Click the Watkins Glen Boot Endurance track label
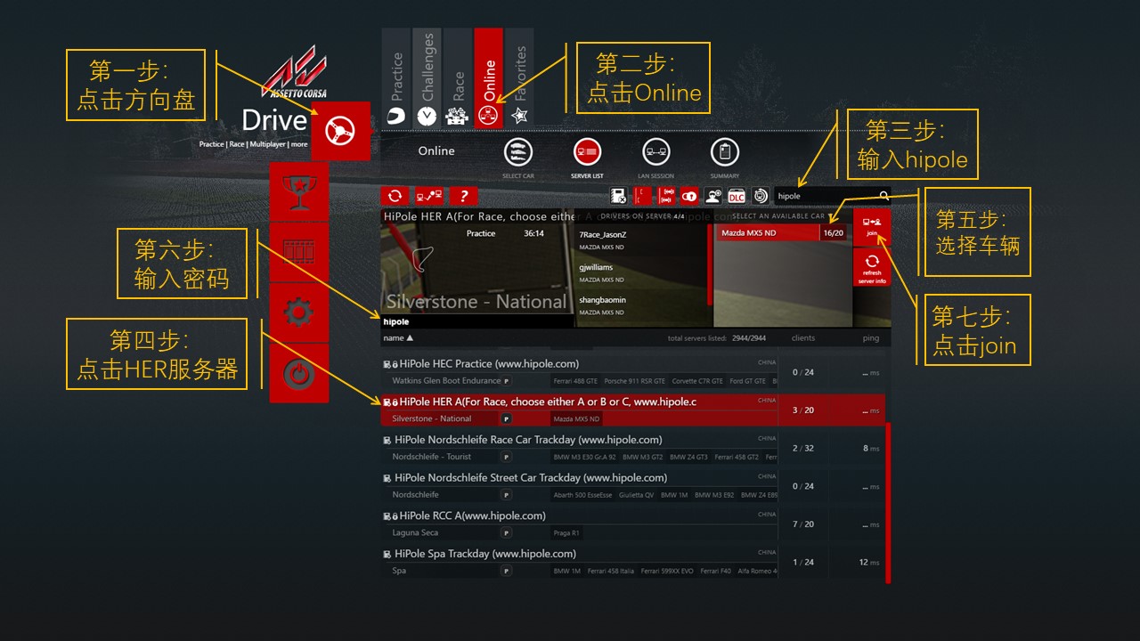 (446, 381)
